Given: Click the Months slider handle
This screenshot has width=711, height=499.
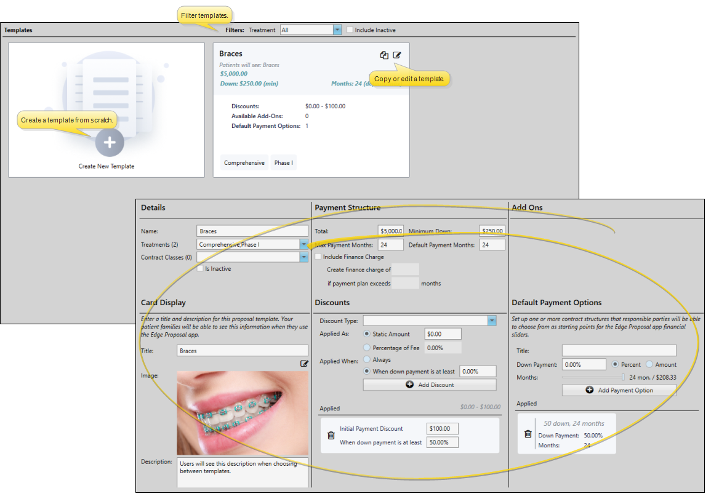Looking at the screenshot, I should pos(623,377).
